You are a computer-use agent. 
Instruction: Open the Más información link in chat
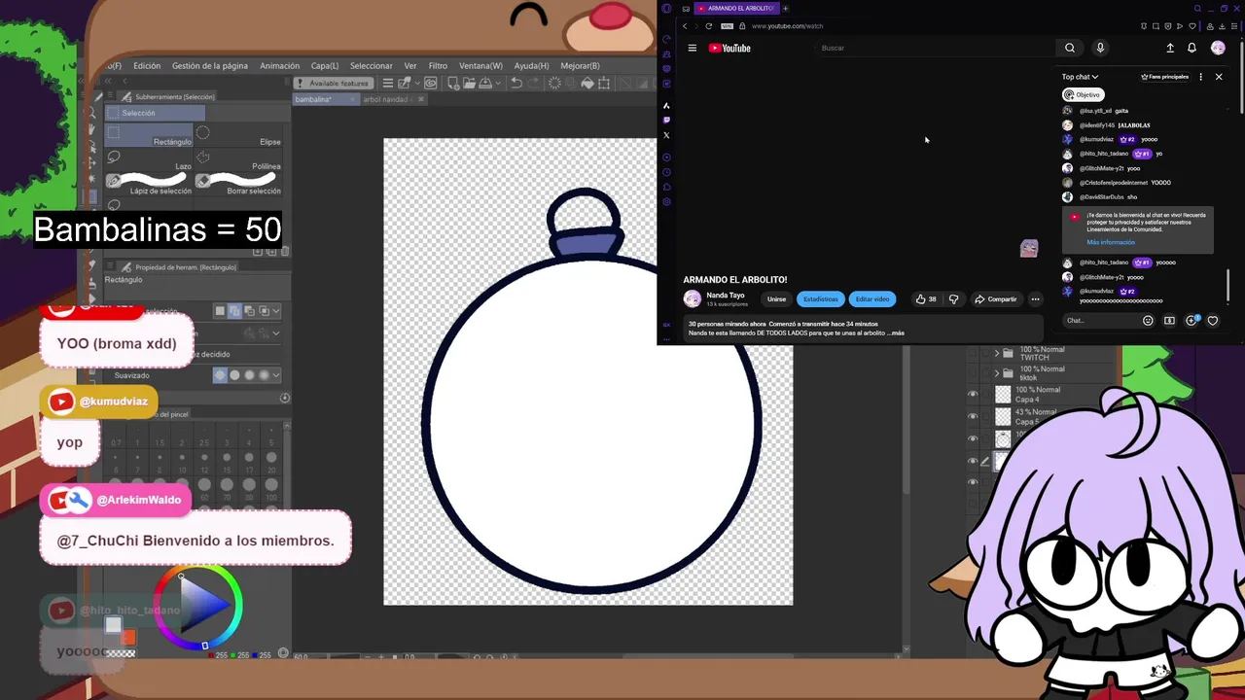pyautogui.click(x=1111, y=242)
